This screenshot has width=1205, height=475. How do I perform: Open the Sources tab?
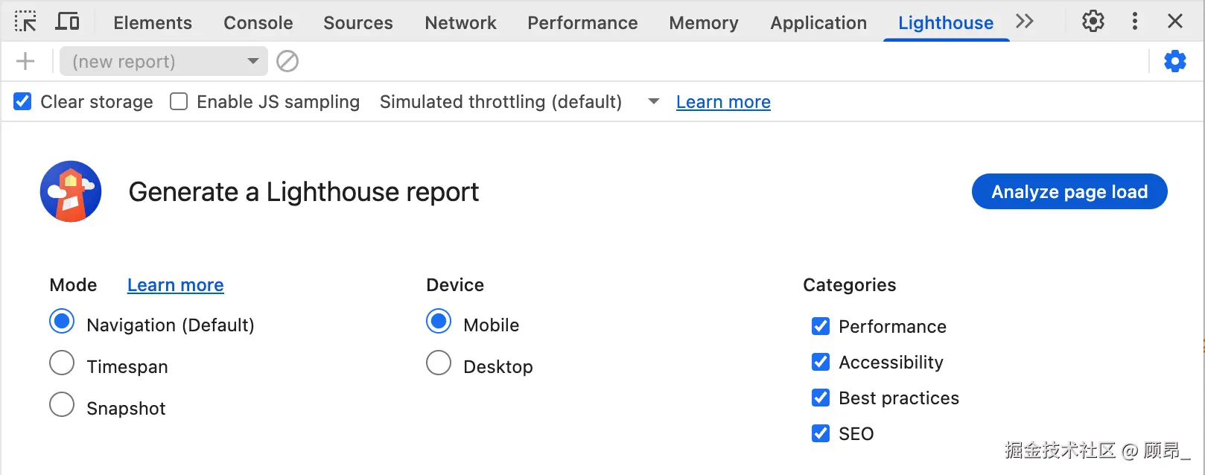click(x=358, y=23)
